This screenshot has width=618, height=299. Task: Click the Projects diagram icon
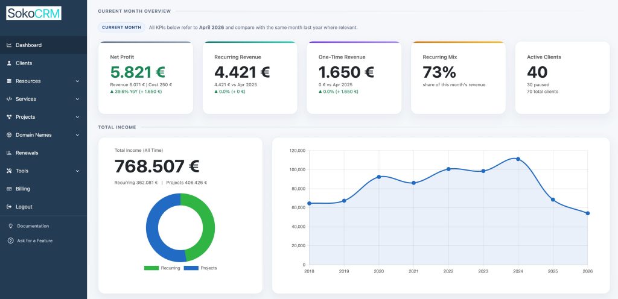(9, 117)
